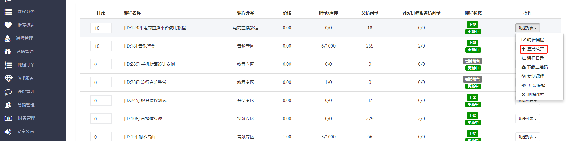Choose 章节管理 from the dropdown menu
The width and height of the screenshot is (574, 141).
[x=534, y=49]
